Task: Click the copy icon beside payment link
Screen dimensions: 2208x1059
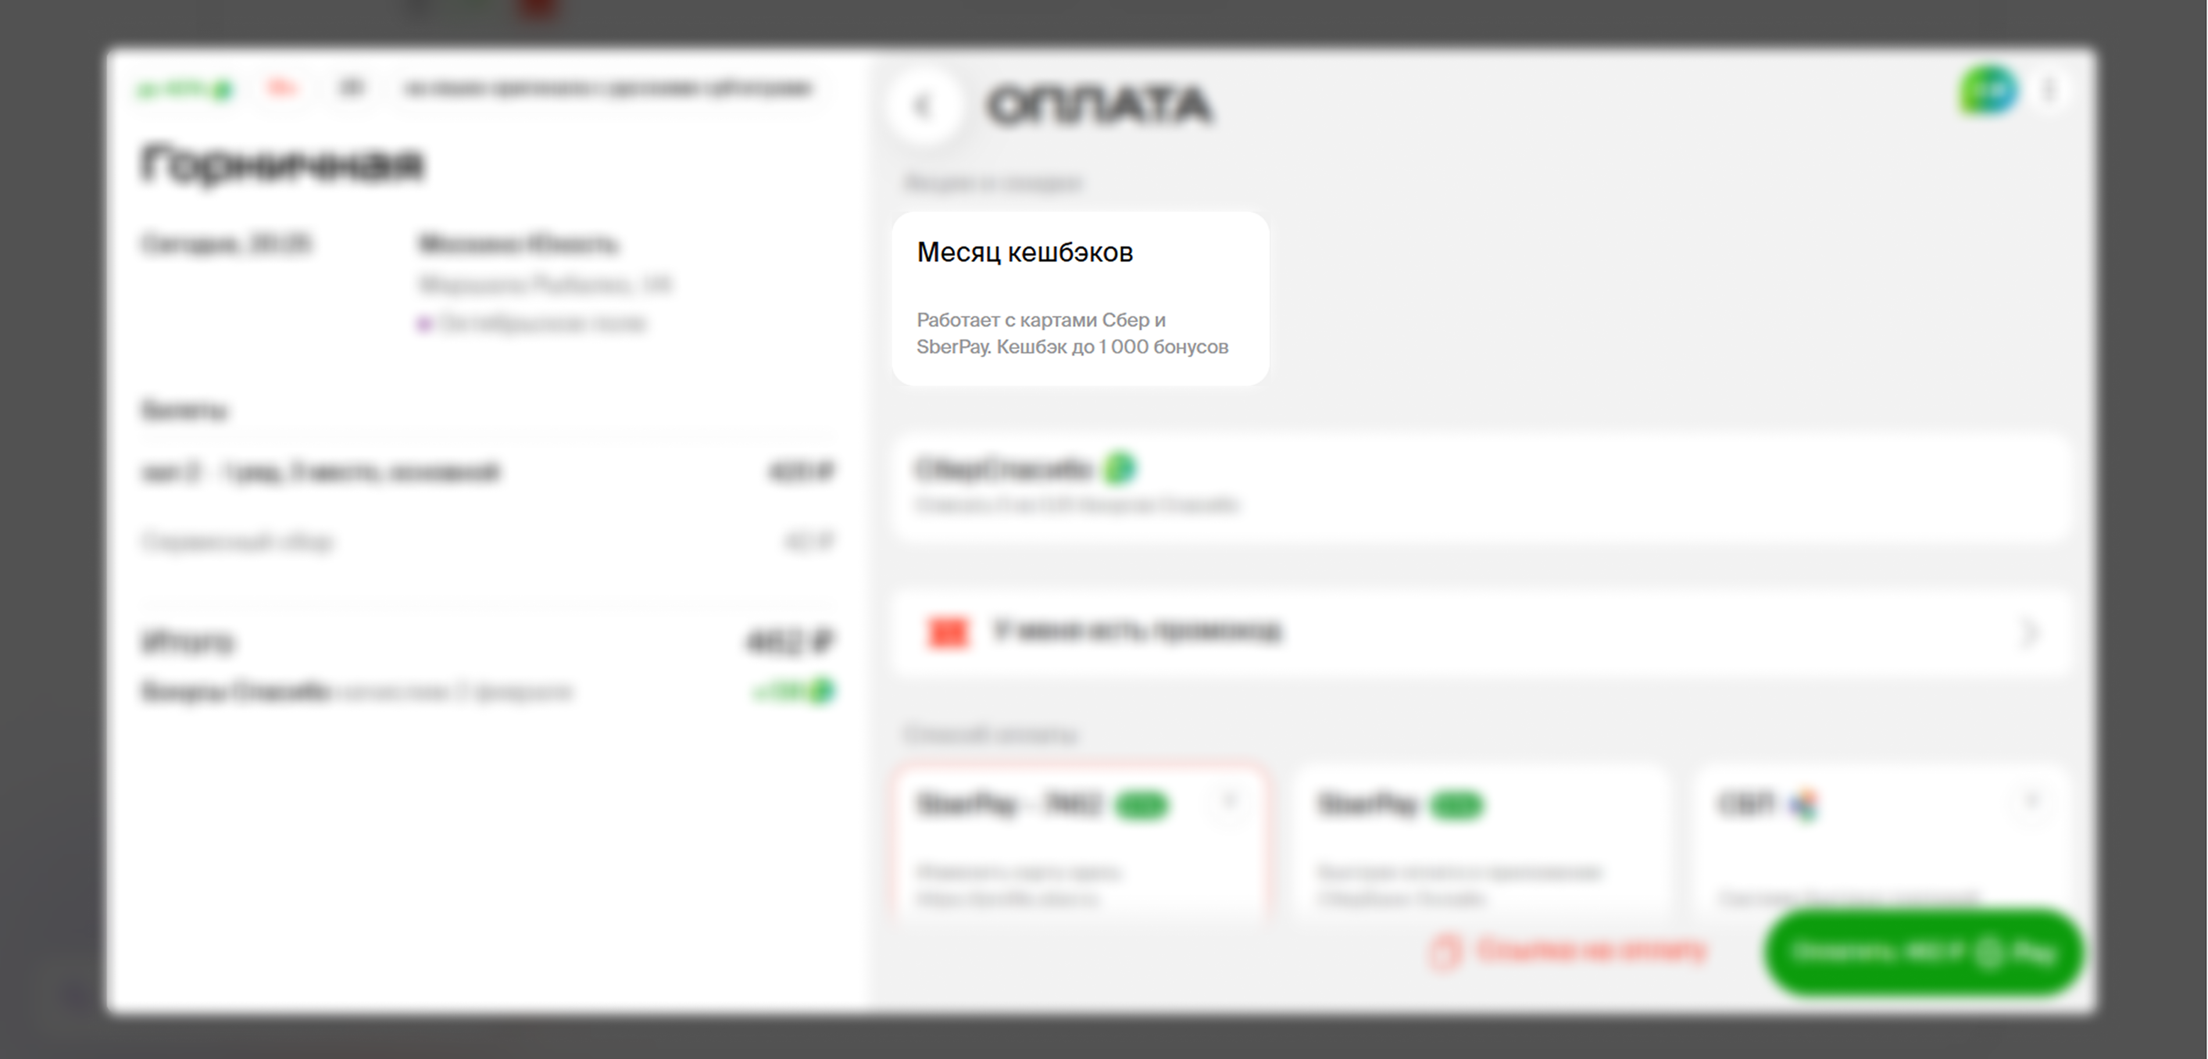Action: (x=1444, y=952)
